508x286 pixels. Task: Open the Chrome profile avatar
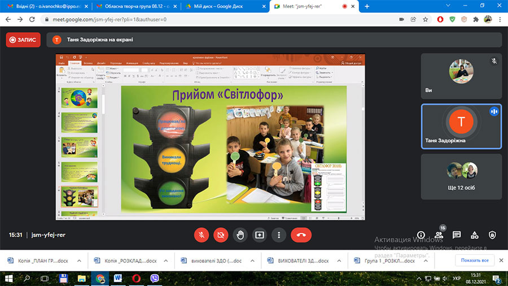click(488, 19)
